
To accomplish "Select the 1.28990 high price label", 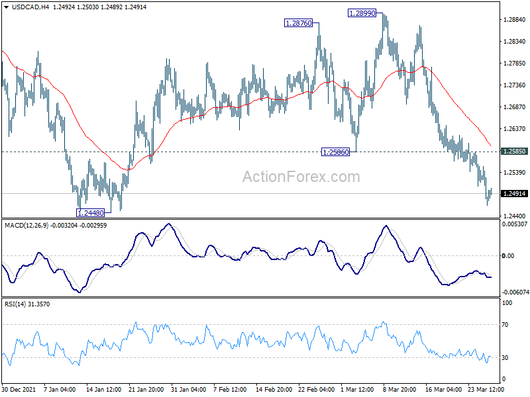I will point(362,13).
